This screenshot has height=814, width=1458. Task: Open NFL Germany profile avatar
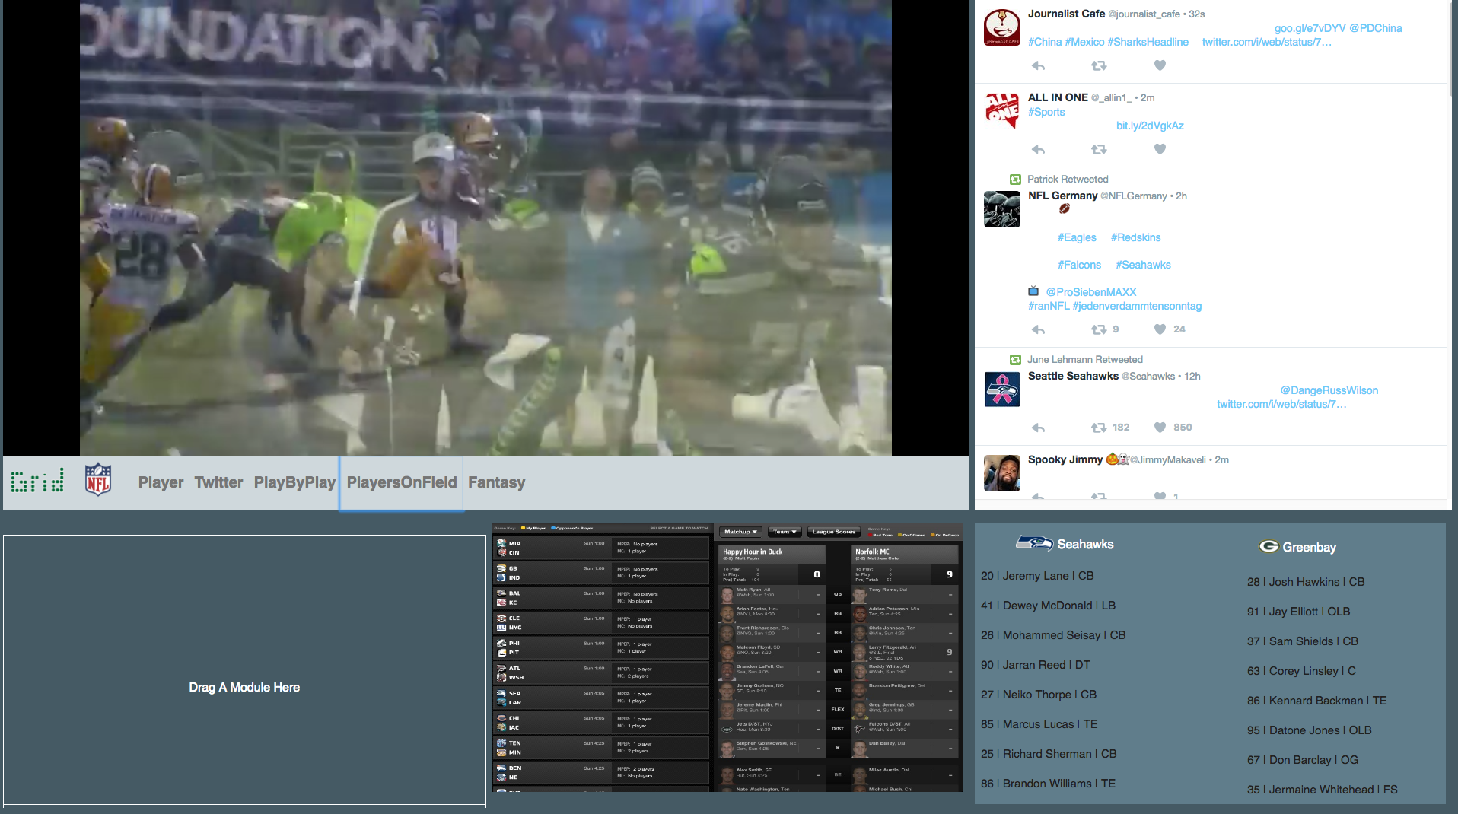pyautogui.click(x=1002, y=209)
